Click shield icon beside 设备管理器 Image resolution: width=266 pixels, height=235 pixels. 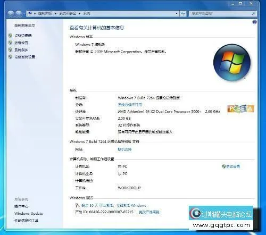click(10, 36)
